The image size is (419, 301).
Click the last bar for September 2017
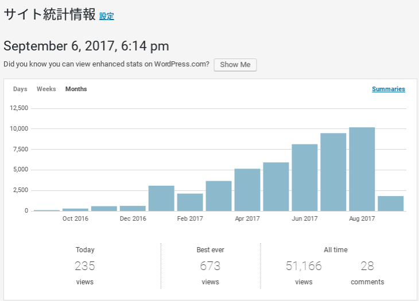[391, 204]
